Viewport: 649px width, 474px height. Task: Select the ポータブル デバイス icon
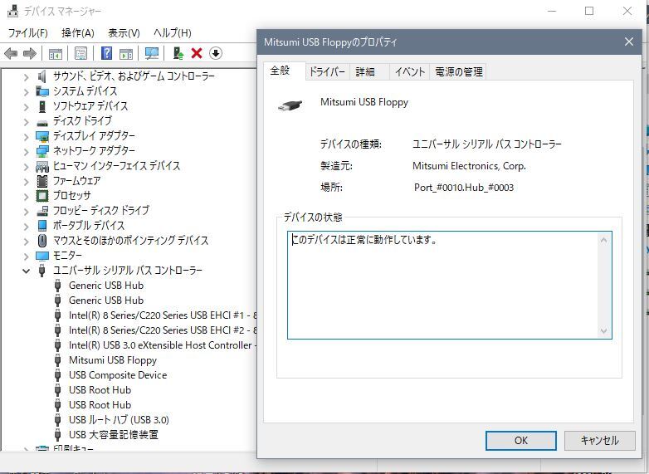coord(42,226)
